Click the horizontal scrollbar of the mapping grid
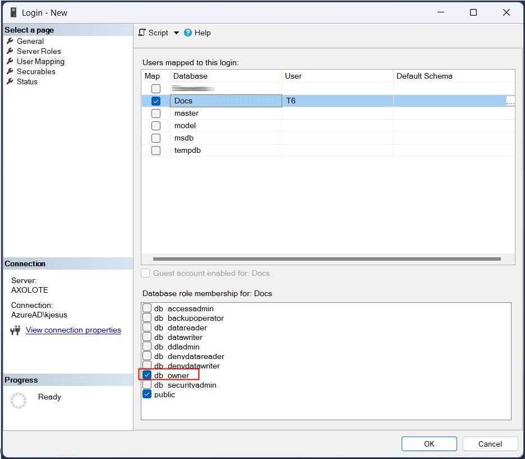The image size is (525, 459). click(327, 259)
